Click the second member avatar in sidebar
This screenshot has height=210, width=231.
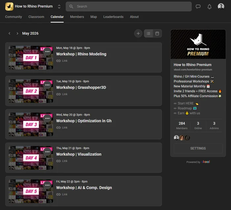[x=182, y=138]
